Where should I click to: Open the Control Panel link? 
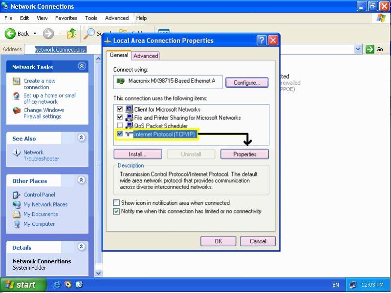pos(39,195)
